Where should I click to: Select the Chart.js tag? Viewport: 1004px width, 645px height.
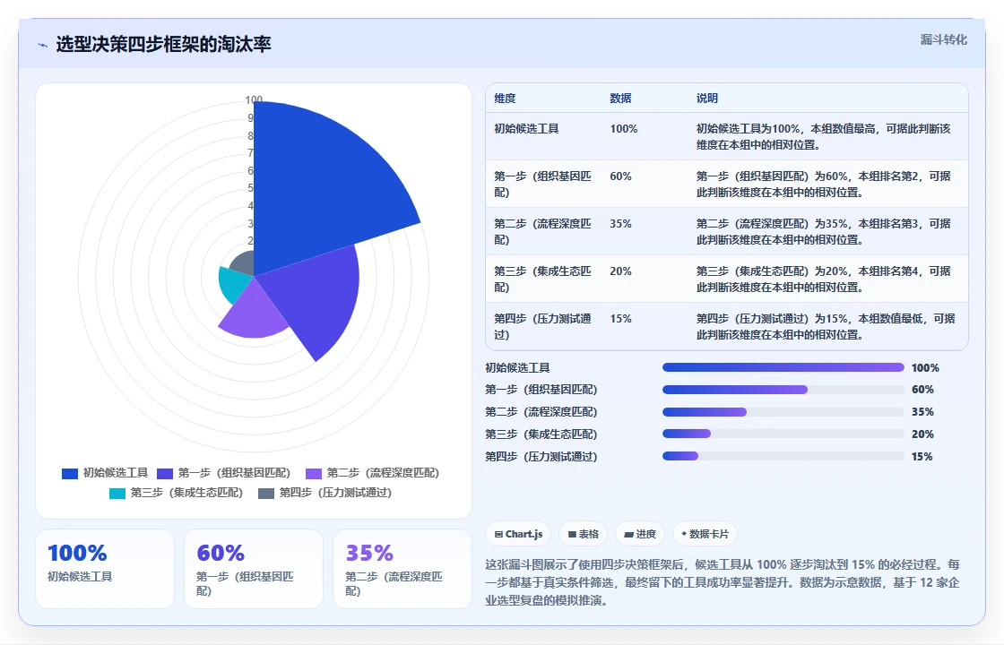pos(518,534)
